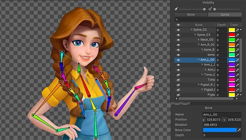The height and width of the screenshot is (140, 246).
Task: Click the mesh opacity icon beside the right slider
Action: (x=210, y=9)
